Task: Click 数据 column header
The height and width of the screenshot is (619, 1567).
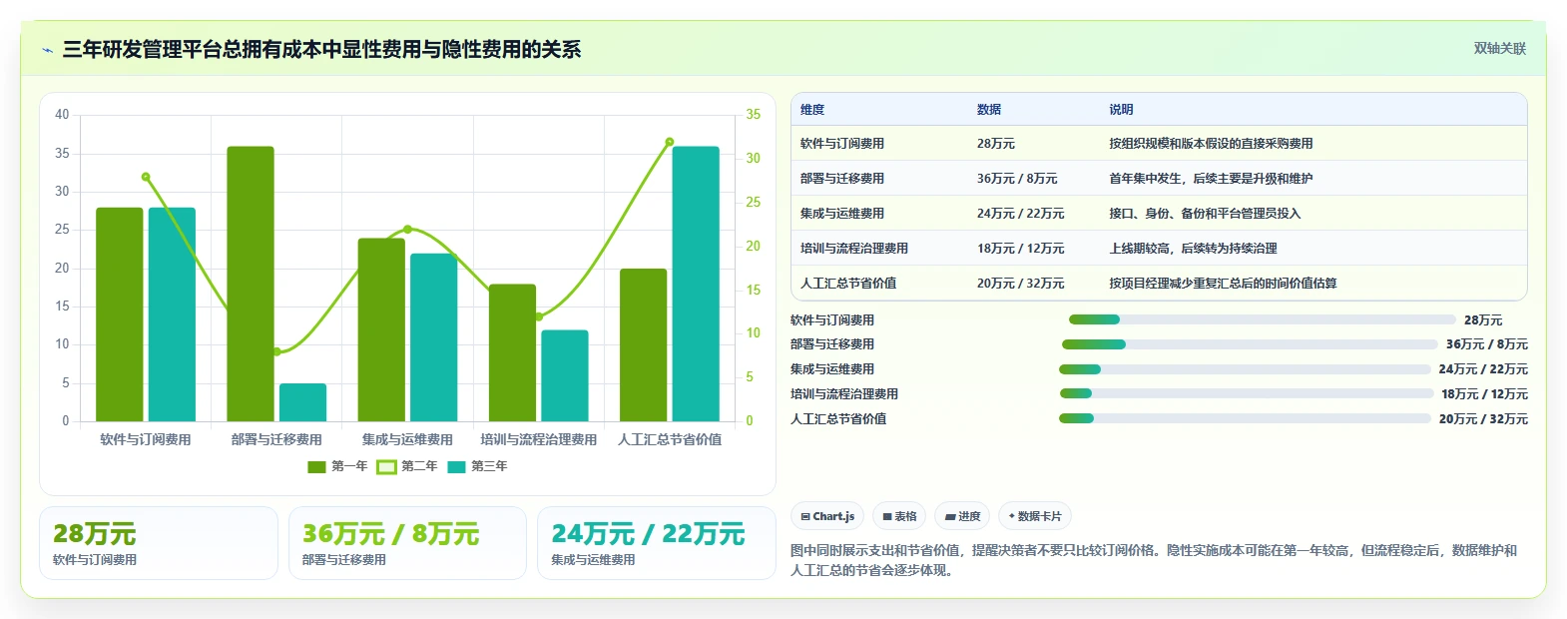Action: [x=989, y=110]
